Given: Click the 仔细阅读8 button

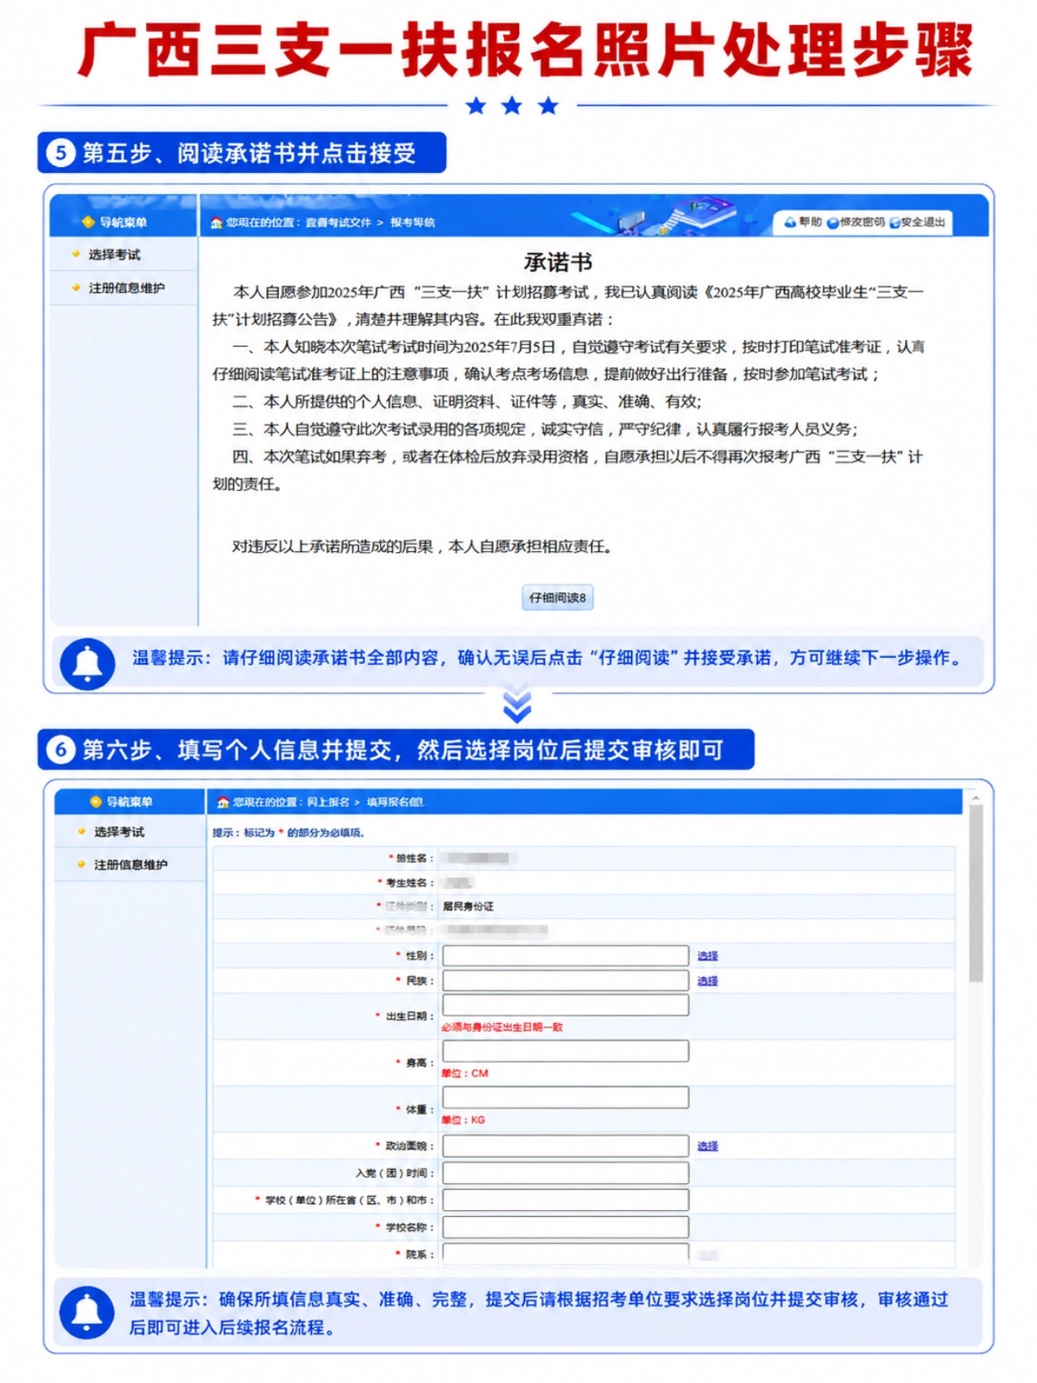Looking at the screenshot, I should click(x=558, y=598).
